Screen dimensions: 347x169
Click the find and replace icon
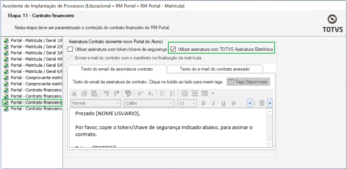pyautogui.click(x=128, y=93)
